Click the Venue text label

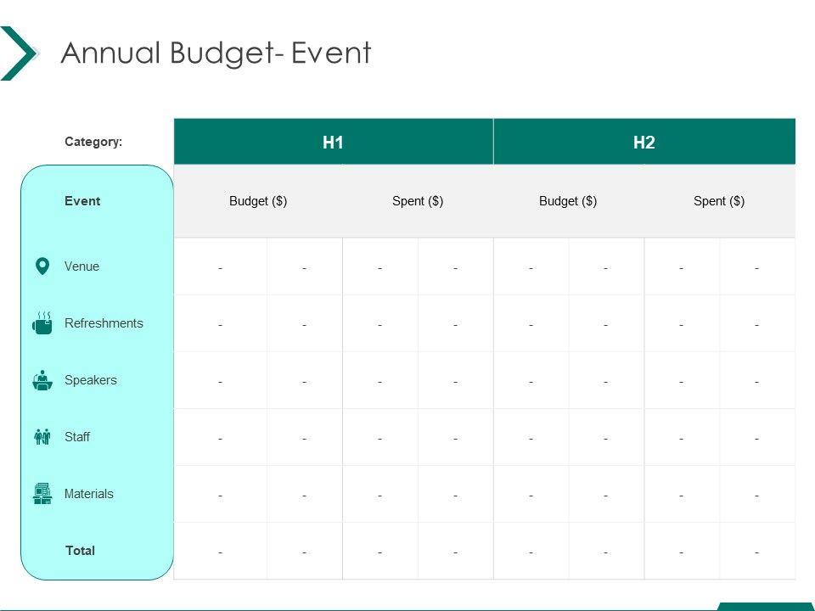[x=81, y=266]
